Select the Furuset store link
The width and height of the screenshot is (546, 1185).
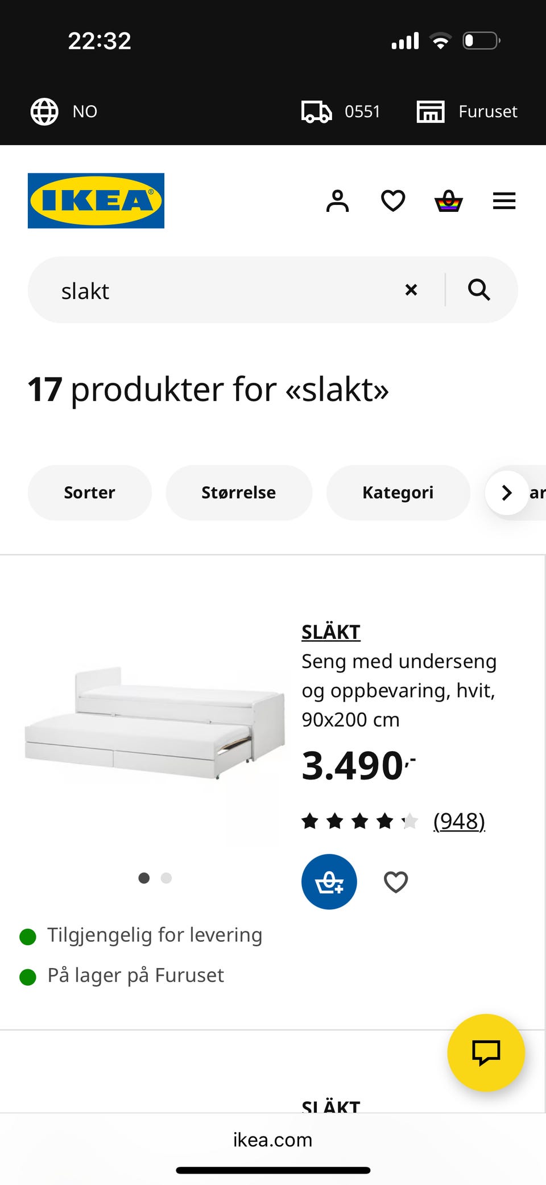coord(468,111)
